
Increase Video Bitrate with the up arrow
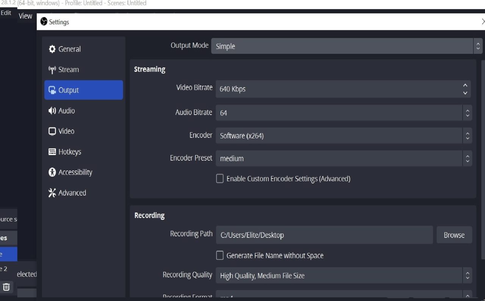point(466,85)
